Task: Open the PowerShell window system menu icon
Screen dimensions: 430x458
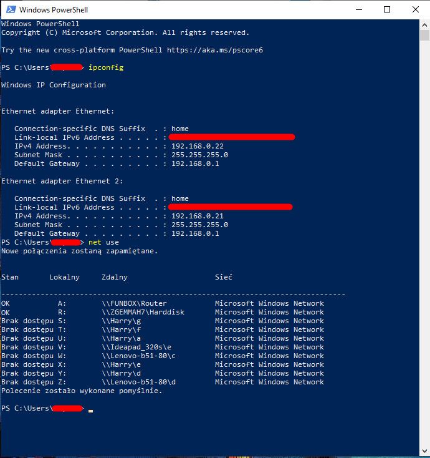Action: coord(9,9)
